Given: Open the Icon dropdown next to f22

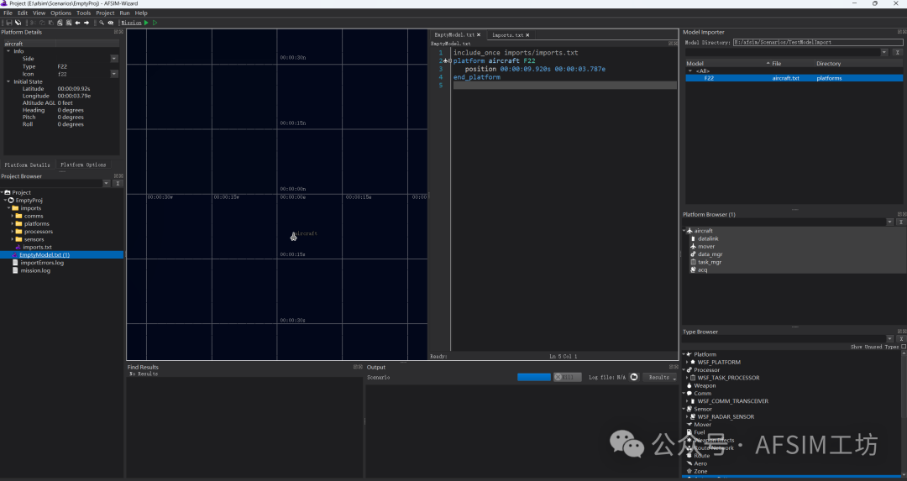Looking at the screenshot, I should [114, 74].
